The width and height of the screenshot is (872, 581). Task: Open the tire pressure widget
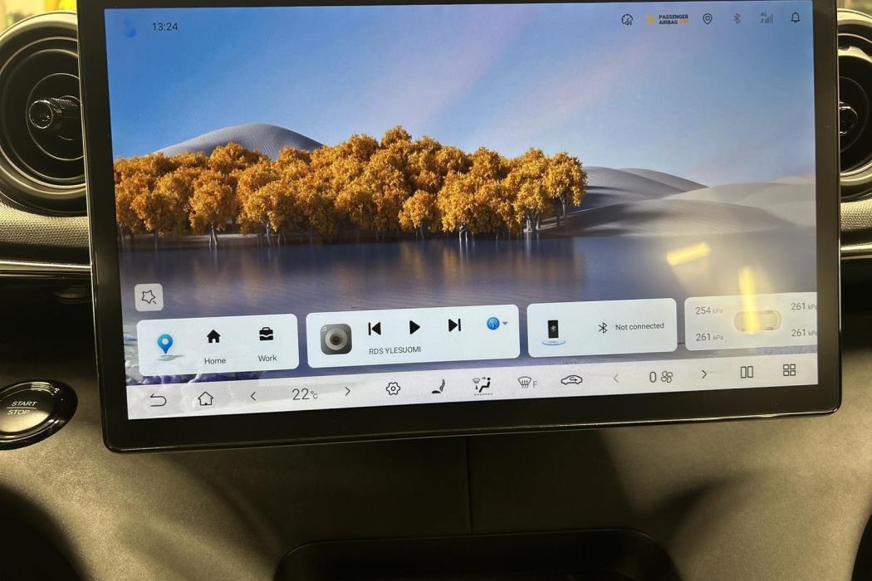click(x=751, y=321)
